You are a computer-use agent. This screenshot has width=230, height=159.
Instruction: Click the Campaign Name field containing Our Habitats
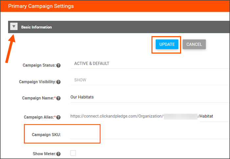148,97
